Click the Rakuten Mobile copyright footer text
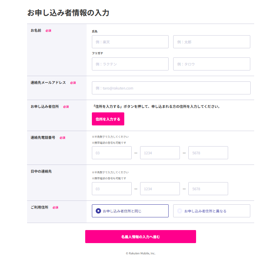 [x=140, y=253]
